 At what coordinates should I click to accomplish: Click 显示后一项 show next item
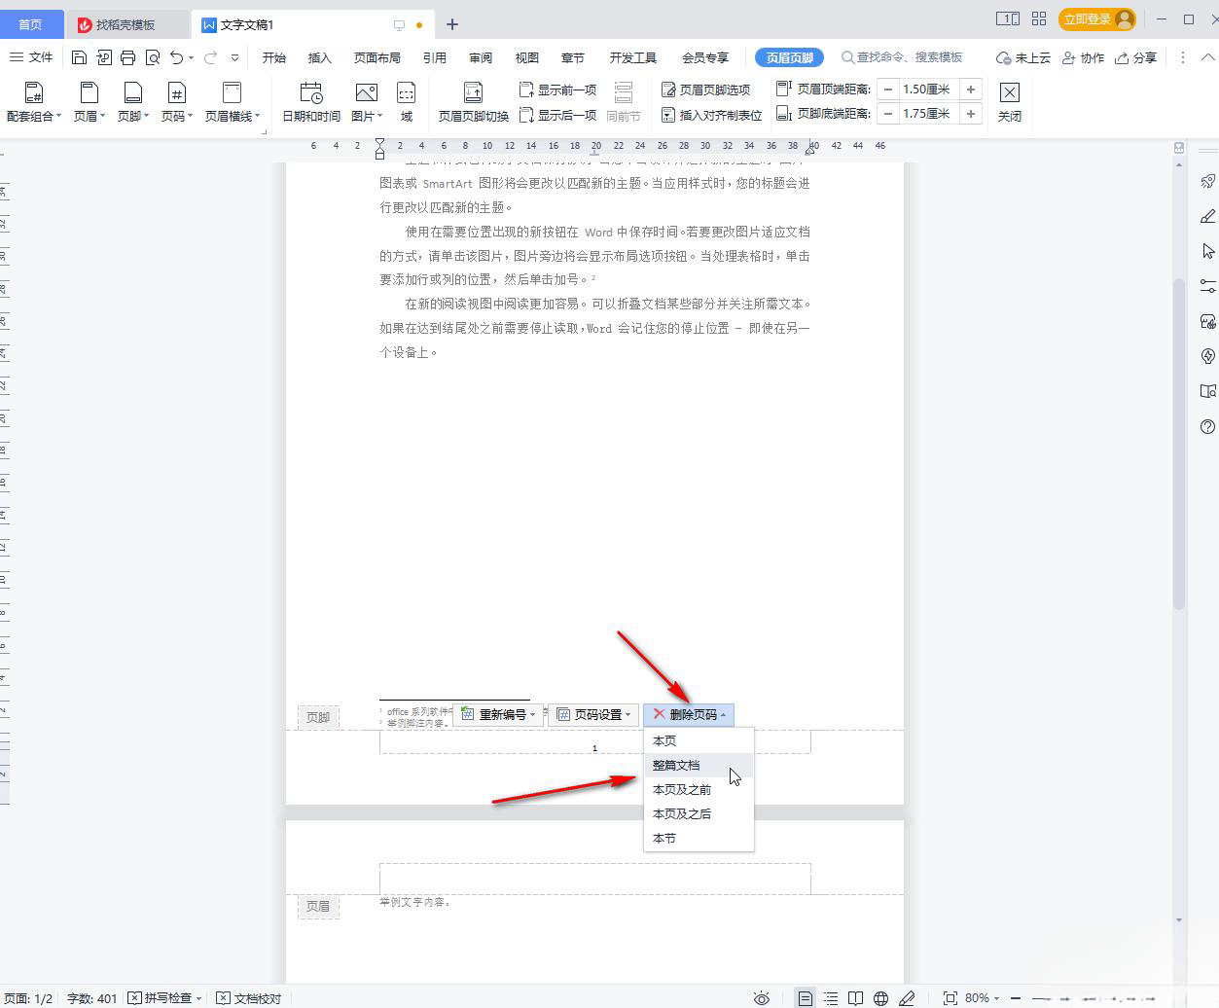(x=558, y=115)
